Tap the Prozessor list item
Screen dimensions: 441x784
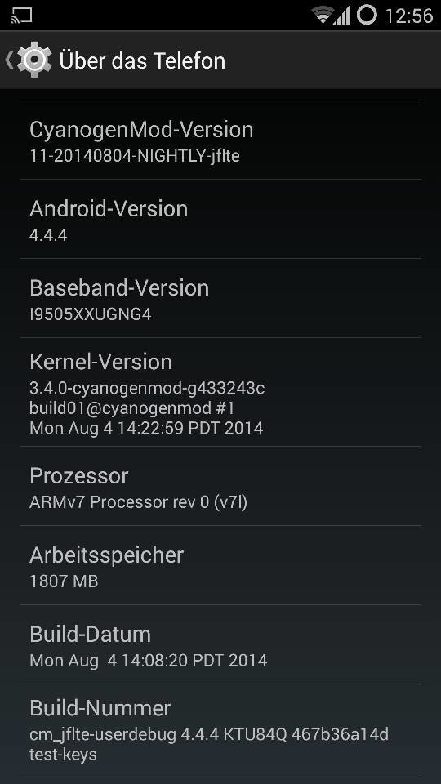click(220, 486)
